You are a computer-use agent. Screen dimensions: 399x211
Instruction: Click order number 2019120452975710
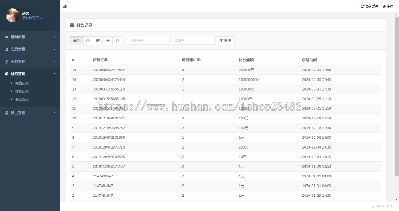pyautogui.click(x=109, y=147)
